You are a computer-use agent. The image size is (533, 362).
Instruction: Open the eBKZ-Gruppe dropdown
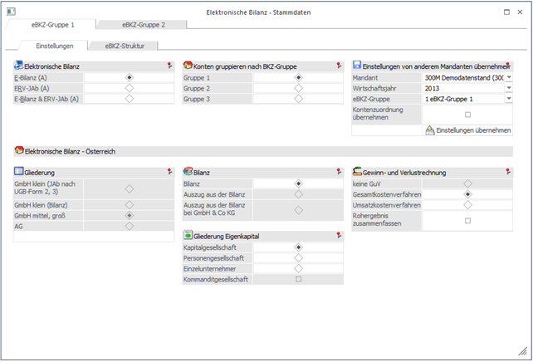tap(508, 99)
